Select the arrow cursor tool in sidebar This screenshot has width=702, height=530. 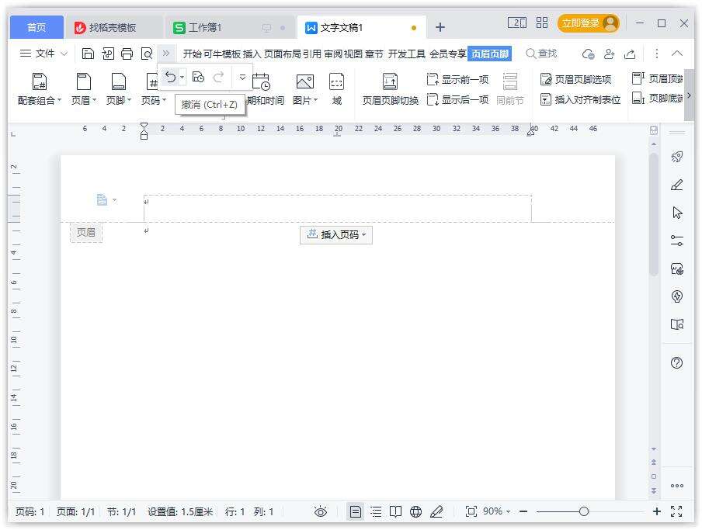[676, 213]
